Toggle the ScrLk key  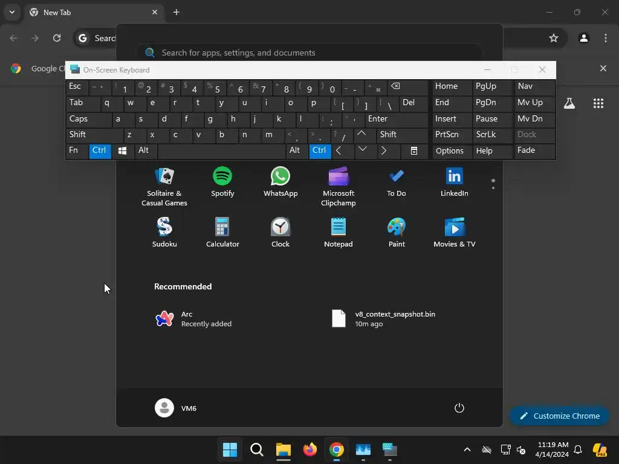pos(493,135)
